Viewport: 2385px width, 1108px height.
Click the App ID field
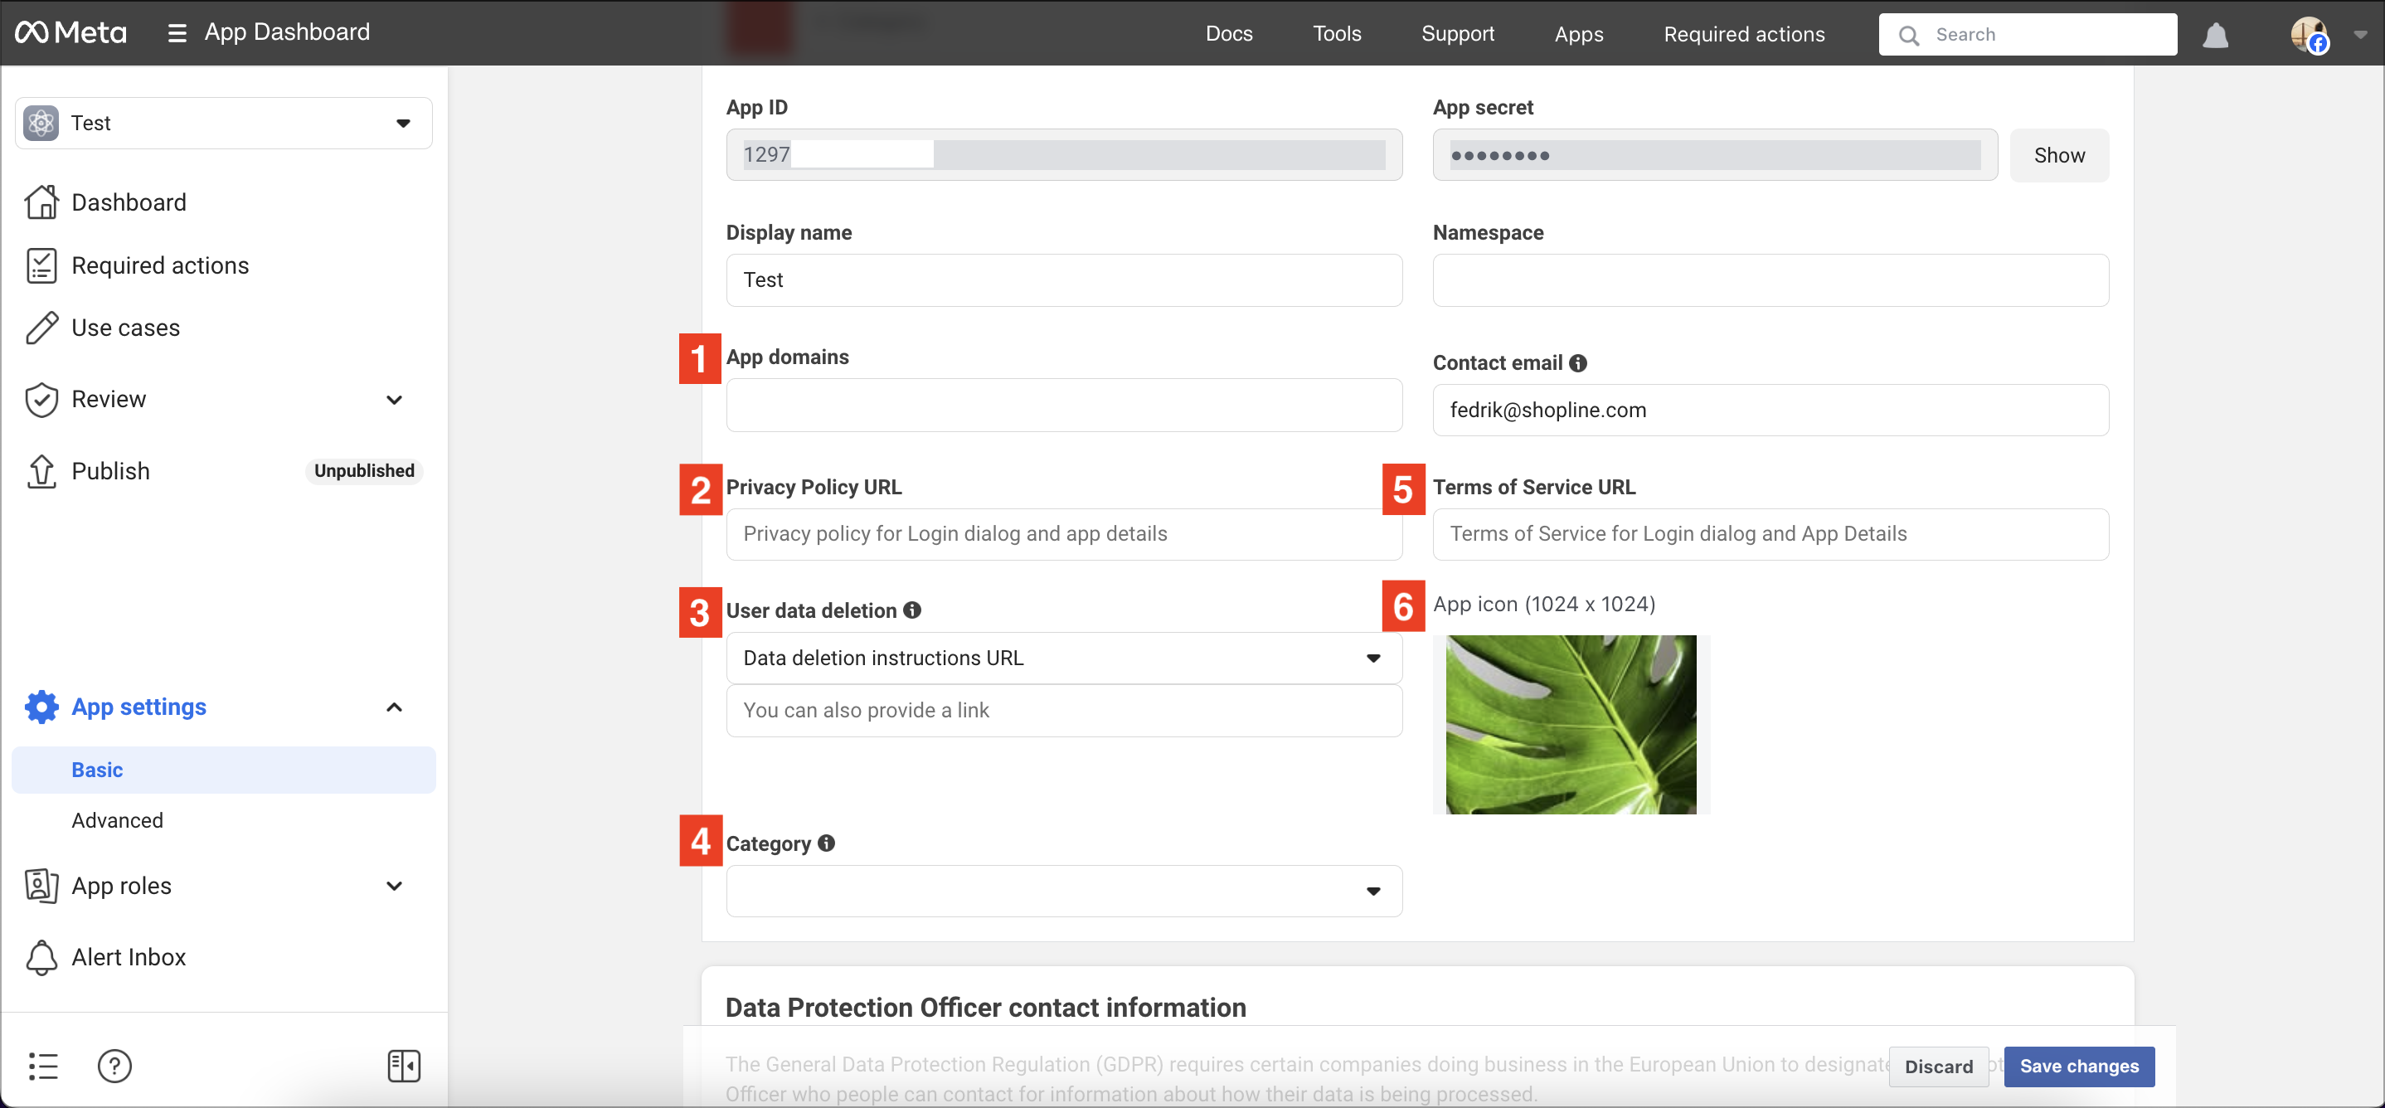(x=1064, y=154)
